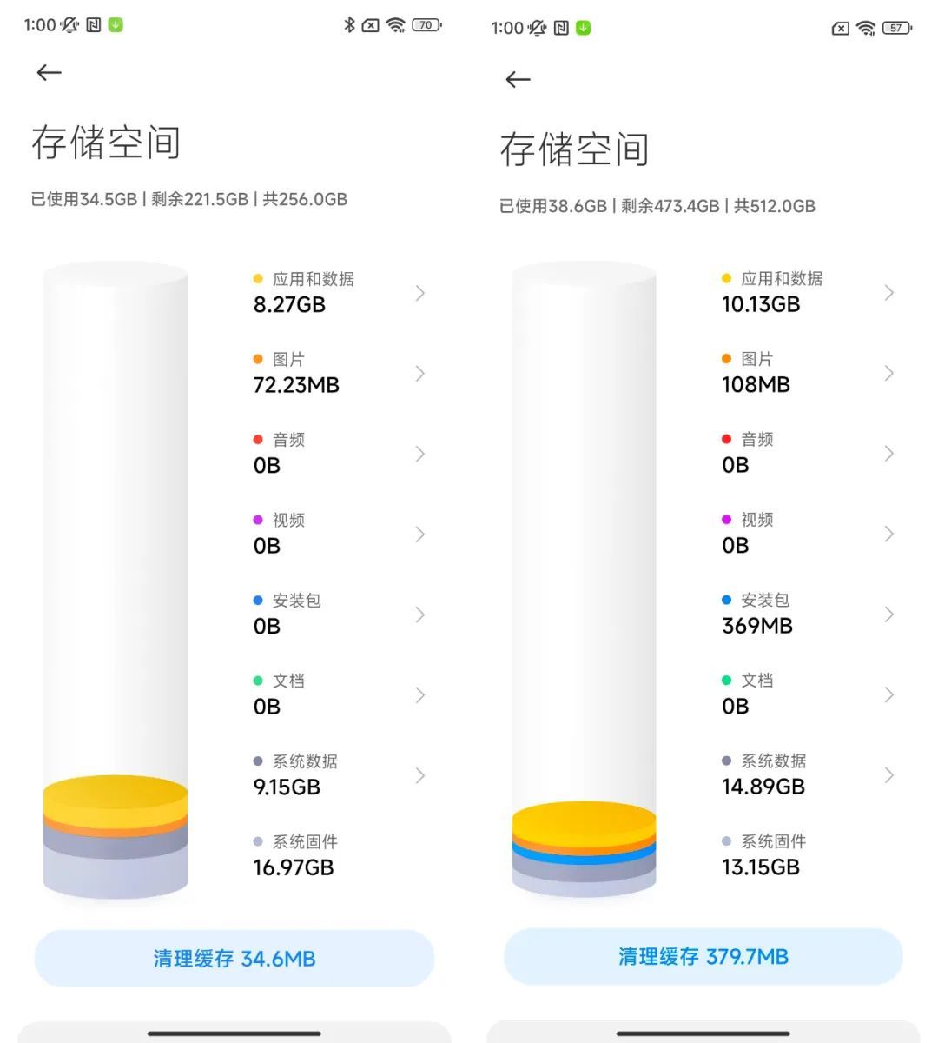
Task: Tap the Wi-Fi icon in the right phone status bar
Action: 865,28
